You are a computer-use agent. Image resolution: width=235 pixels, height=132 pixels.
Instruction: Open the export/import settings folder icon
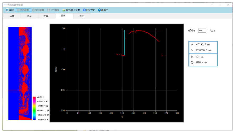64,10
